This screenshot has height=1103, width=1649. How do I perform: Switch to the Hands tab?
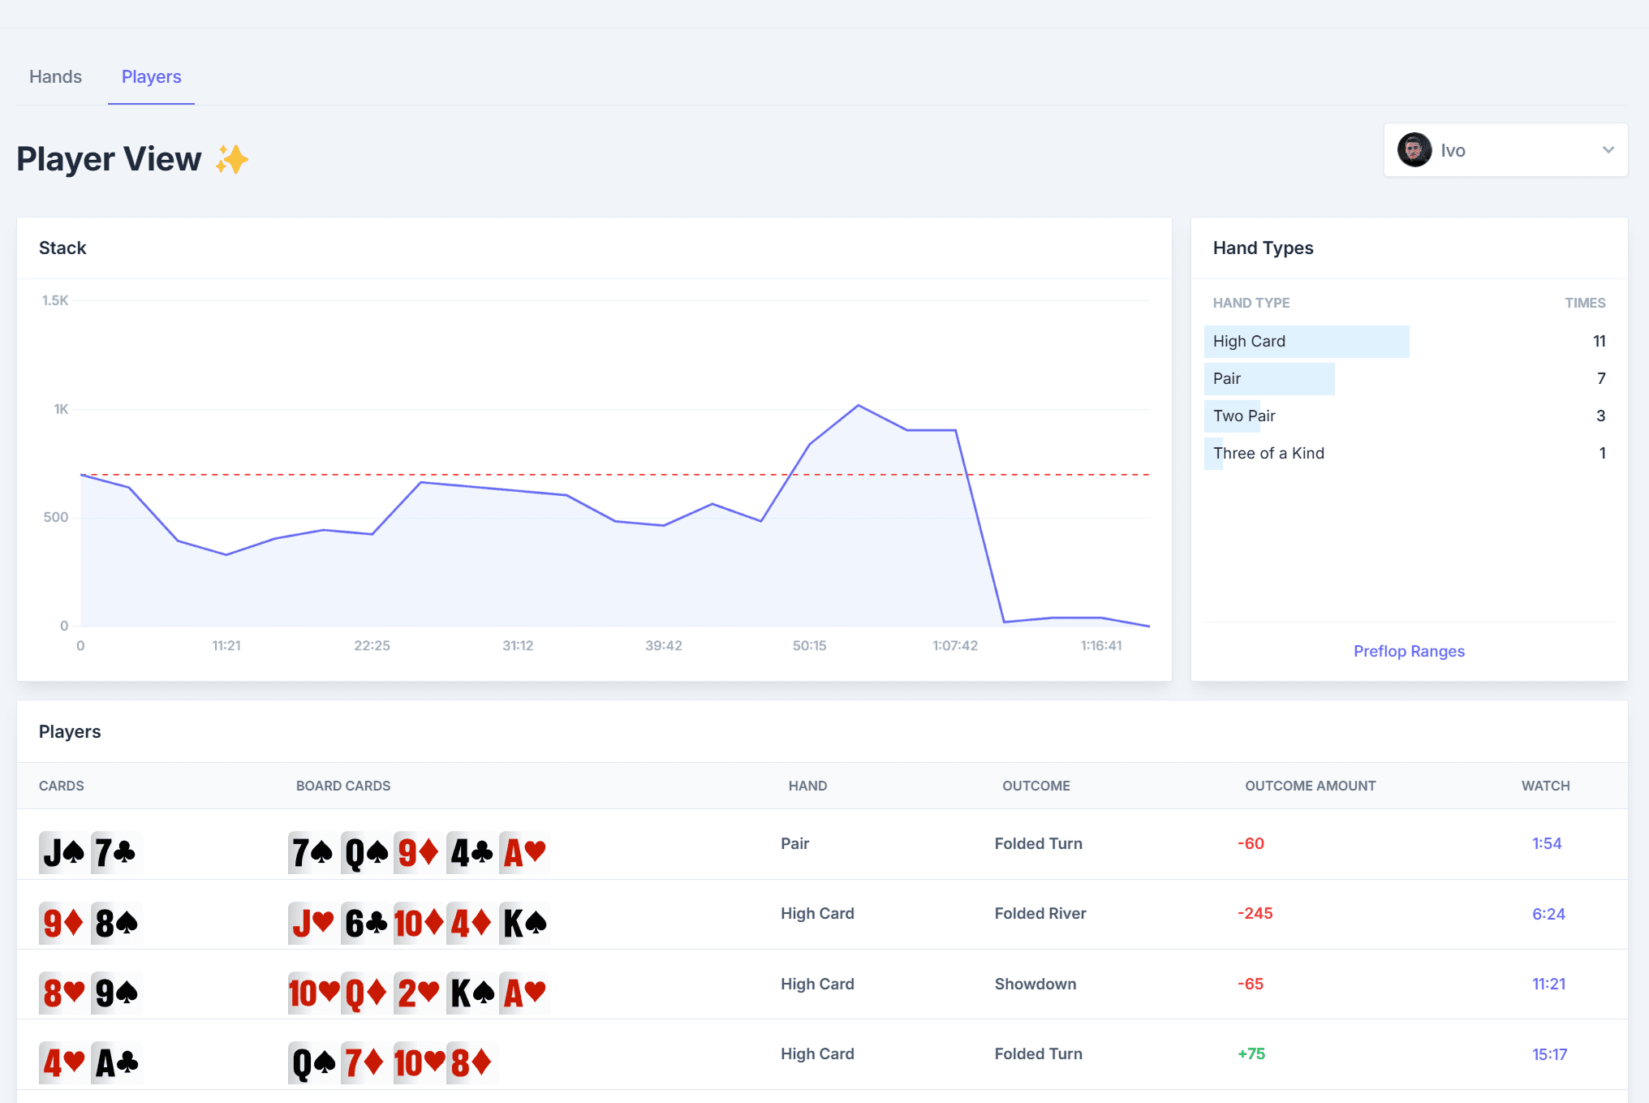coord(55,76)
